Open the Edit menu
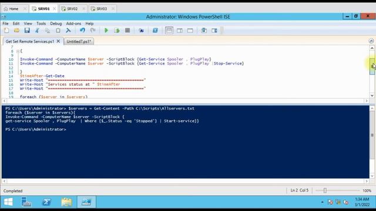 tap(16, 23)
